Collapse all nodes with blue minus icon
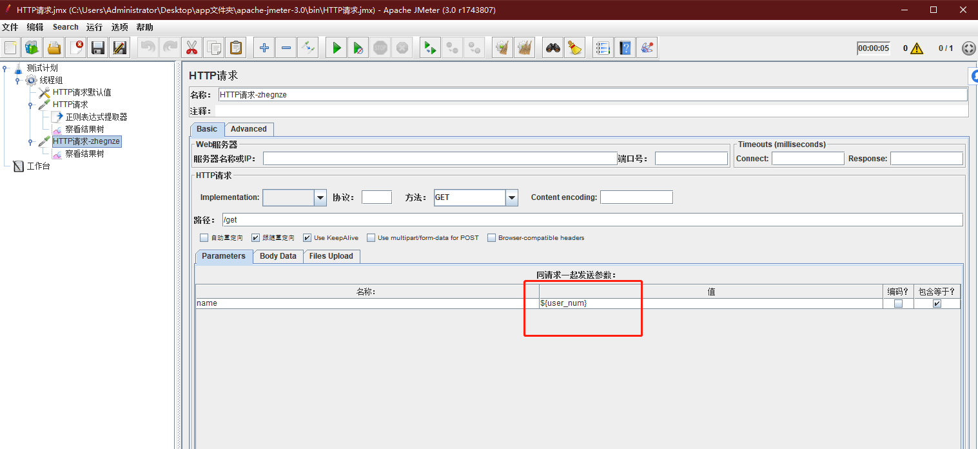The width and height of the screenshot is (978, 449). (286, 48)
